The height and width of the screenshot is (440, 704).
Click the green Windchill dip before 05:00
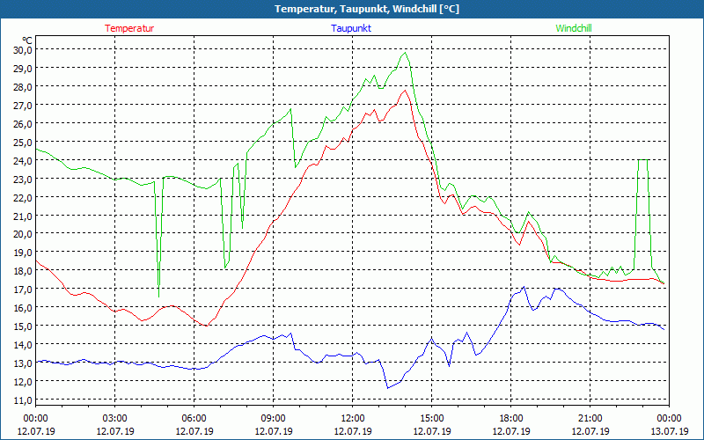pyautogui.click(x=158, y=297)
